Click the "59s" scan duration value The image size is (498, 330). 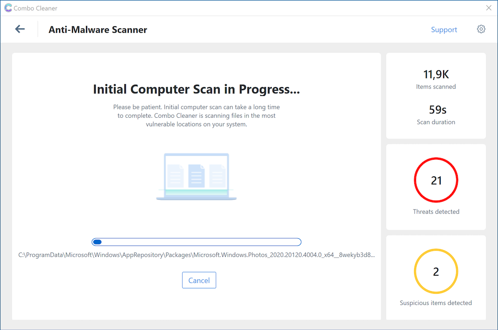[437, 110]
